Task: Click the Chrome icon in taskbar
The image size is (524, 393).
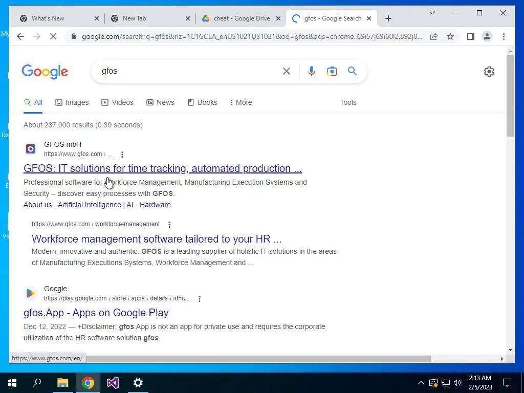Action: pyautogui.click(x=88, y=383)
